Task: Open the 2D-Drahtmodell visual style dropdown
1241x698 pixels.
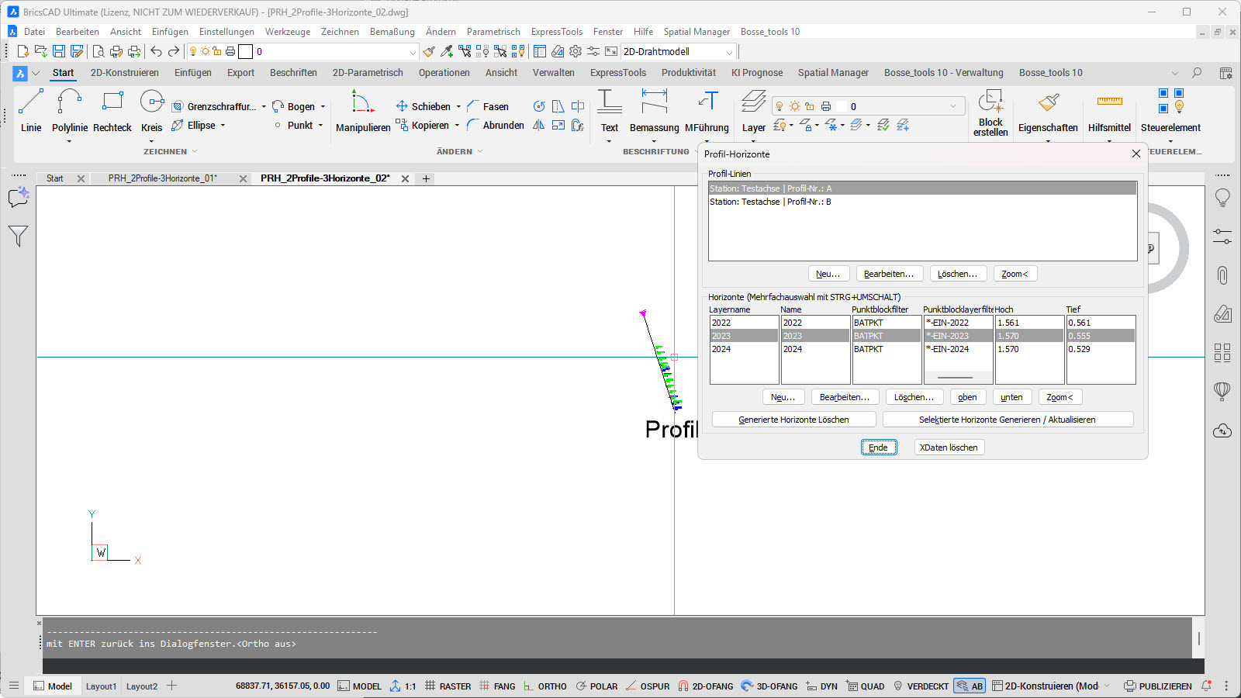Action: (x=729, y=52)
